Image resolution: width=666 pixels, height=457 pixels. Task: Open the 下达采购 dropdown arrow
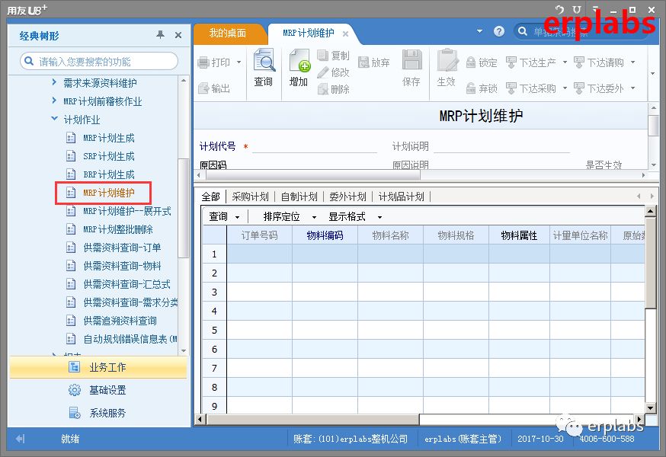565,88
